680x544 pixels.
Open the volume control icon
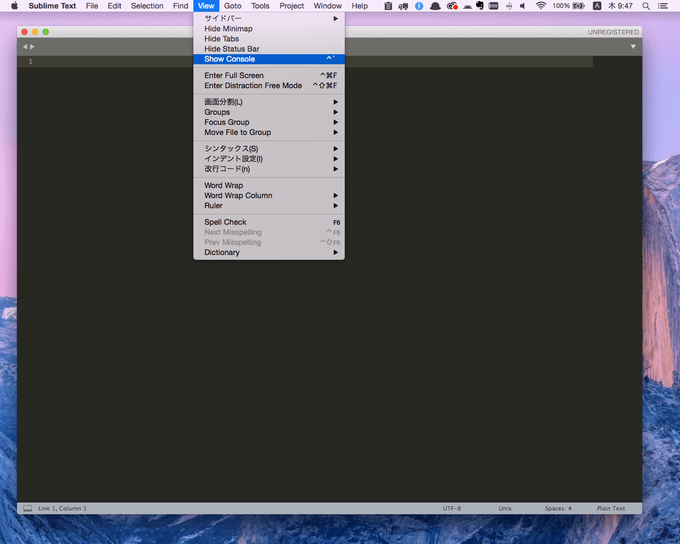(523, 6)
